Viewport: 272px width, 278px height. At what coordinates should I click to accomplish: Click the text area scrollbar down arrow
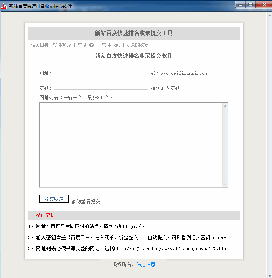click(225, 184)
